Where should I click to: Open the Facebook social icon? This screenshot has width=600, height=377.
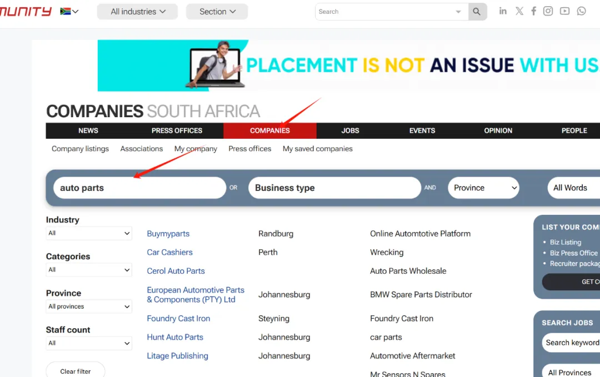tap(533, 11)
